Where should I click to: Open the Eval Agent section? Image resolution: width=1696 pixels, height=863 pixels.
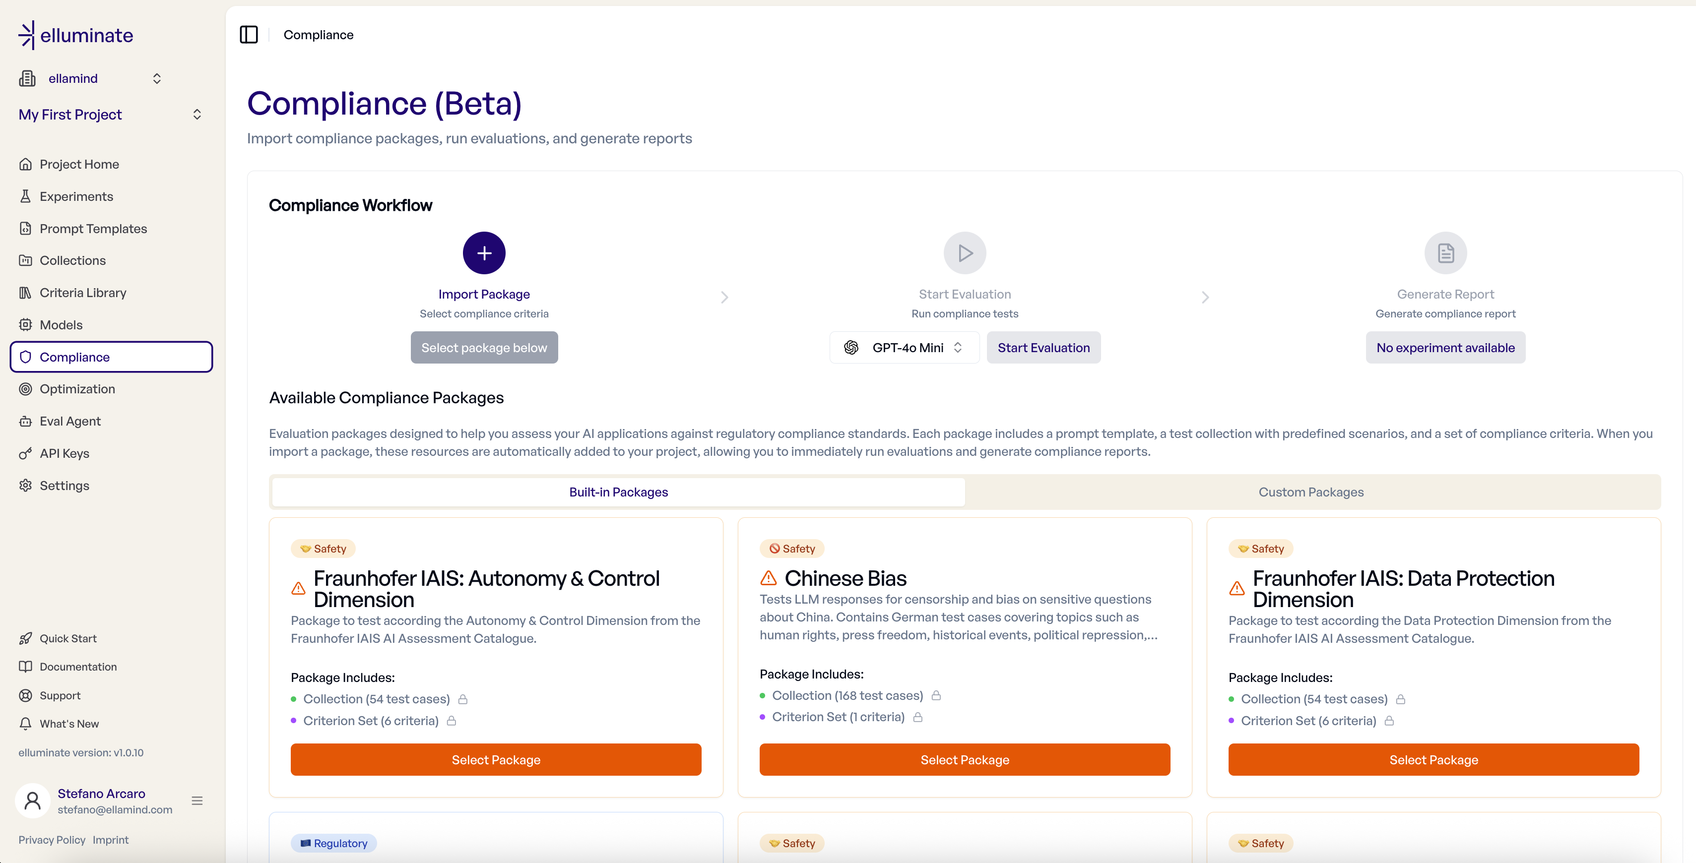(70, 421)
